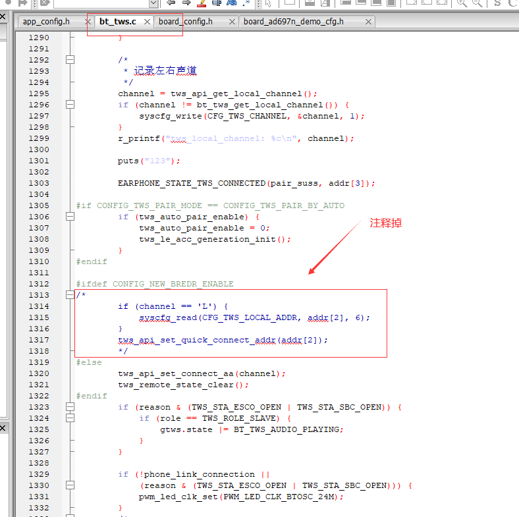Viewport: 519px width, 517px height.
Task: Click the zoom out magnifier icon
Action: [477, 3]
